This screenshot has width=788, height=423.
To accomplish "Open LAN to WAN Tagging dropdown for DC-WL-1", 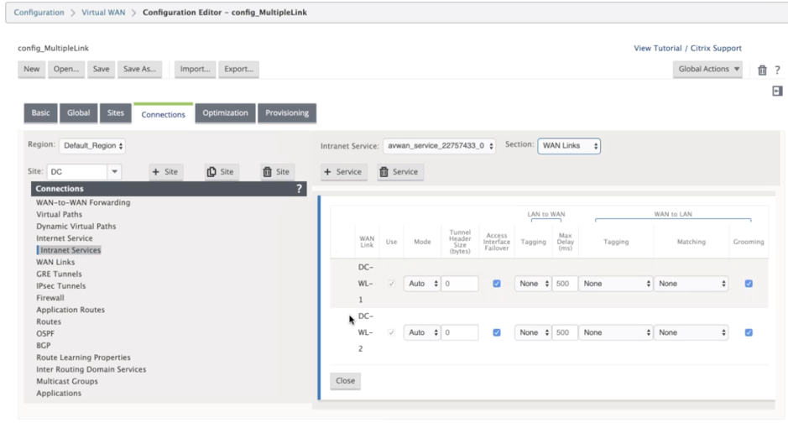I will 533,284.
